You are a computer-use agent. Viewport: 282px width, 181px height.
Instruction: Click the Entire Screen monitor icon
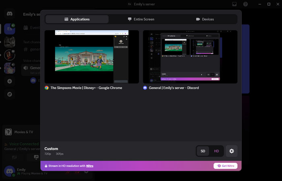click(x=129, y=19)
